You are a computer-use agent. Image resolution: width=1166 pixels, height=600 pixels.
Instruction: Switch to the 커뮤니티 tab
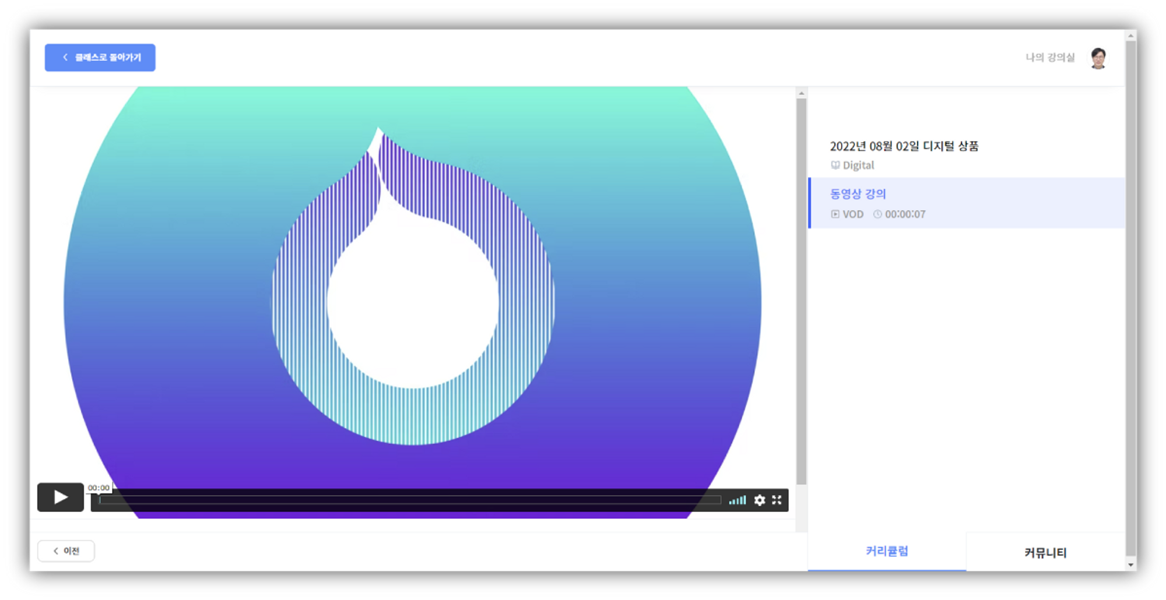(x=1045, y=552)
